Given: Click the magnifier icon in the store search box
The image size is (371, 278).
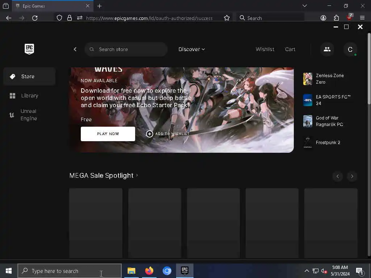Looking at the screenshot, I should pos(92,49).
